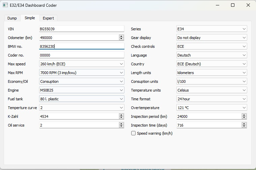Open the Temperature units dropdown
This screenshot has height=170, width=256.
coord(212,90)
